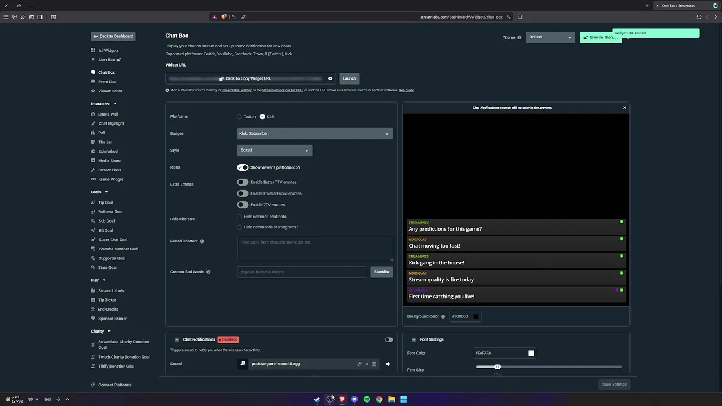Show info tooltip for Custom Bad Words
Screen dimensions: 722x406
pos(208,272)
